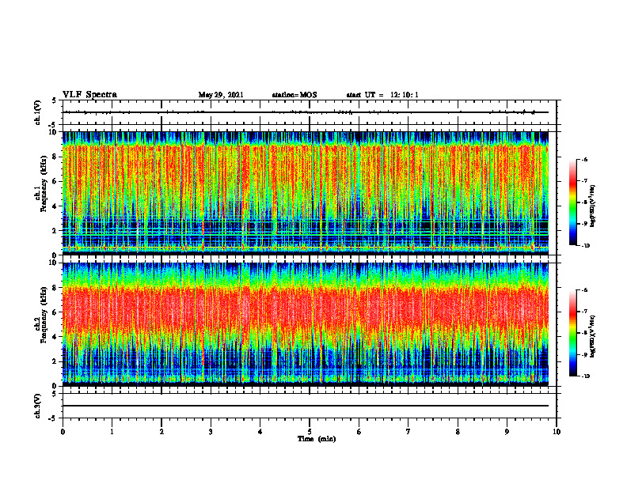
Task: Click the ch.2 color bar PSD unit label
Action: 593,336
